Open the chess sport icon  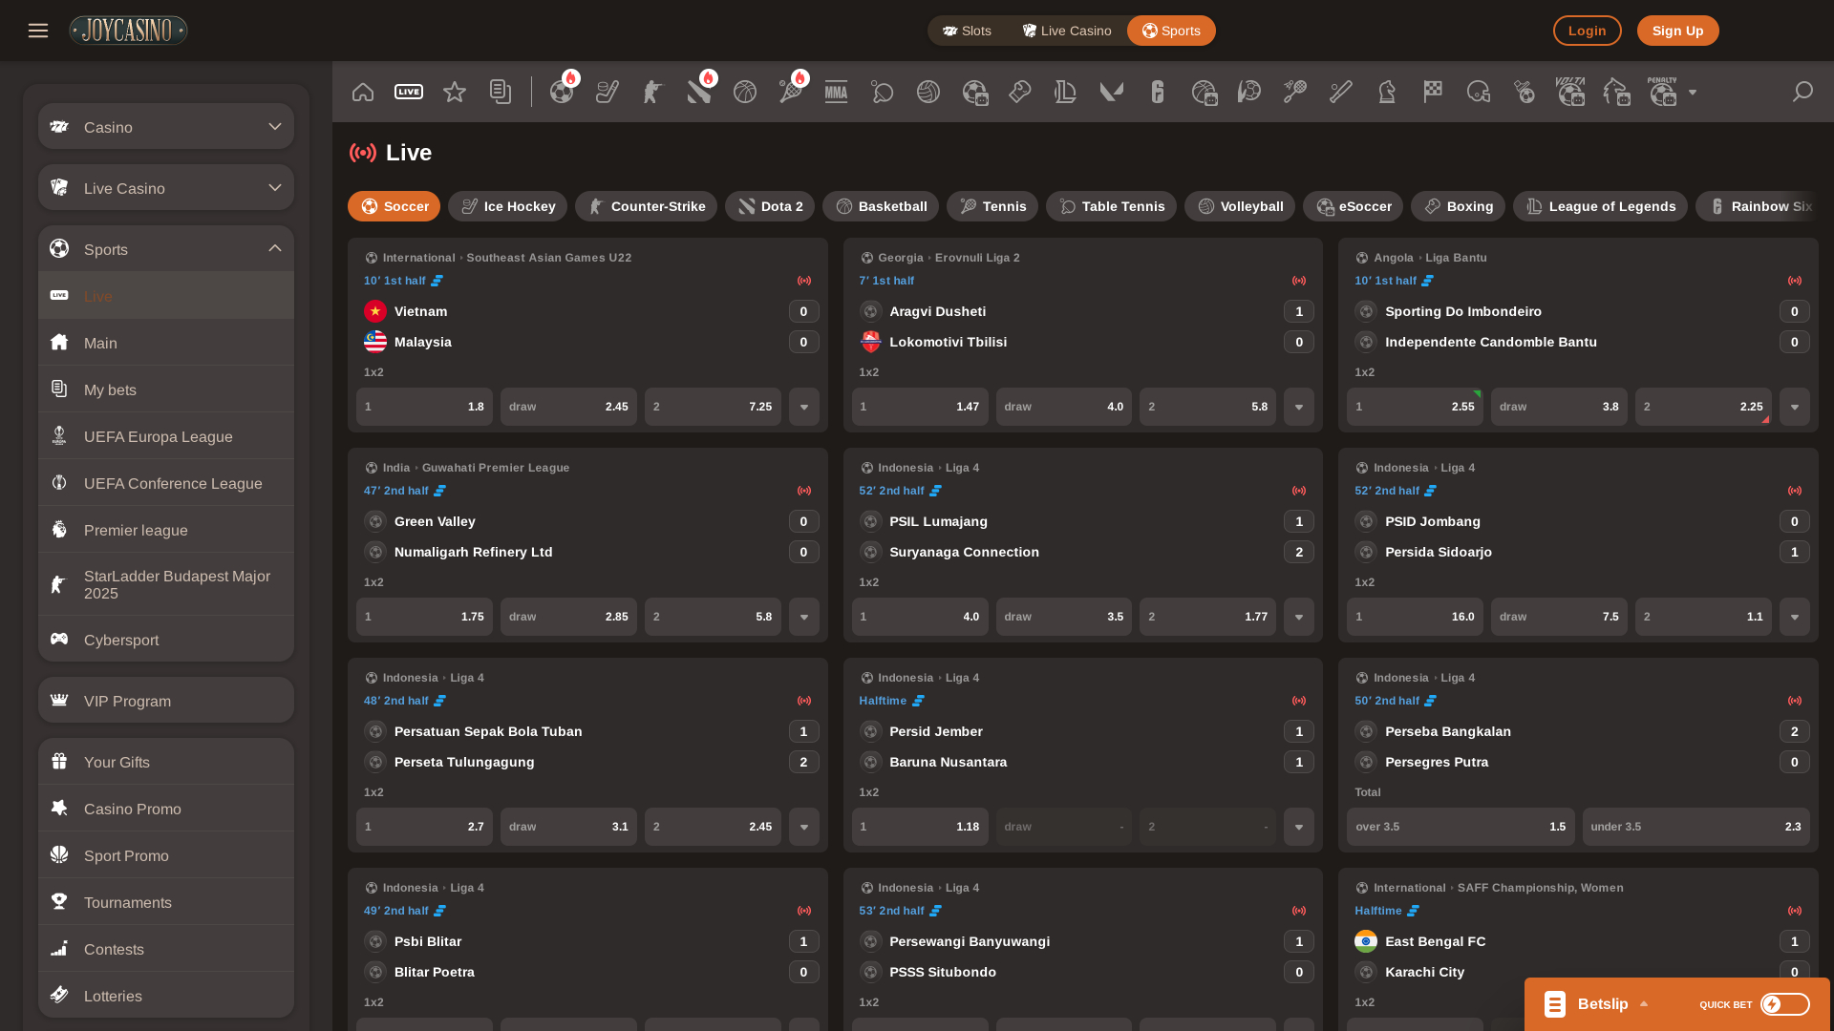pyautogui.click(x=1387, y=92)
